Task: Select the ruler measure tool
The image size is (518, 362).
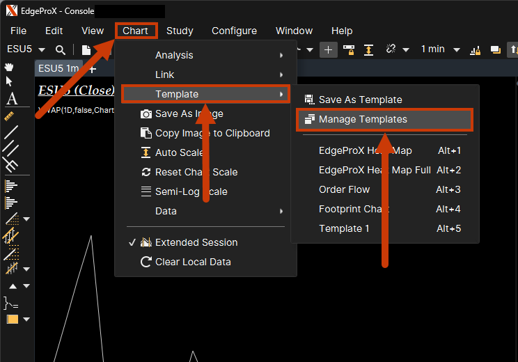Action: 10,116
